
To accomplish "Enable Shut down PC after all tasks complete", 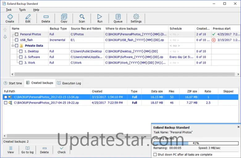I will tap(155, 155).
